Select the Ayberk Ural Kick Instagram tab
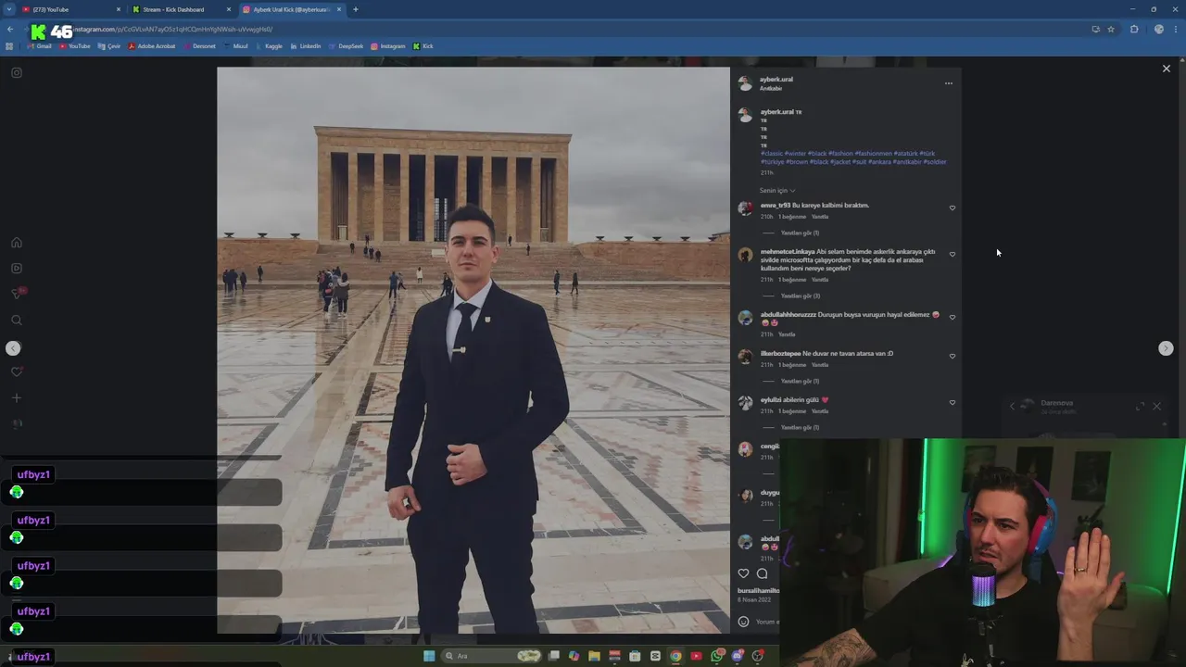Screen dimensions: 1186x667 290,9
